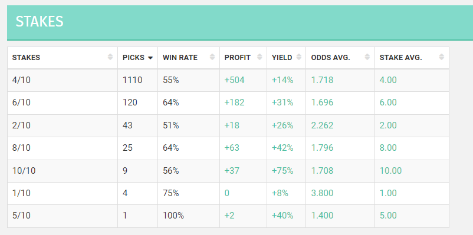Click the Yield column sort arrows
The width and height of the screenshot is (473, 235).
click(x=298, y=57)
